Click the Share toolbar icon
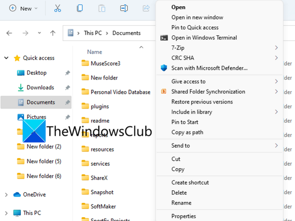This screenshot has height=221, width=295. (x=146, y=8)
